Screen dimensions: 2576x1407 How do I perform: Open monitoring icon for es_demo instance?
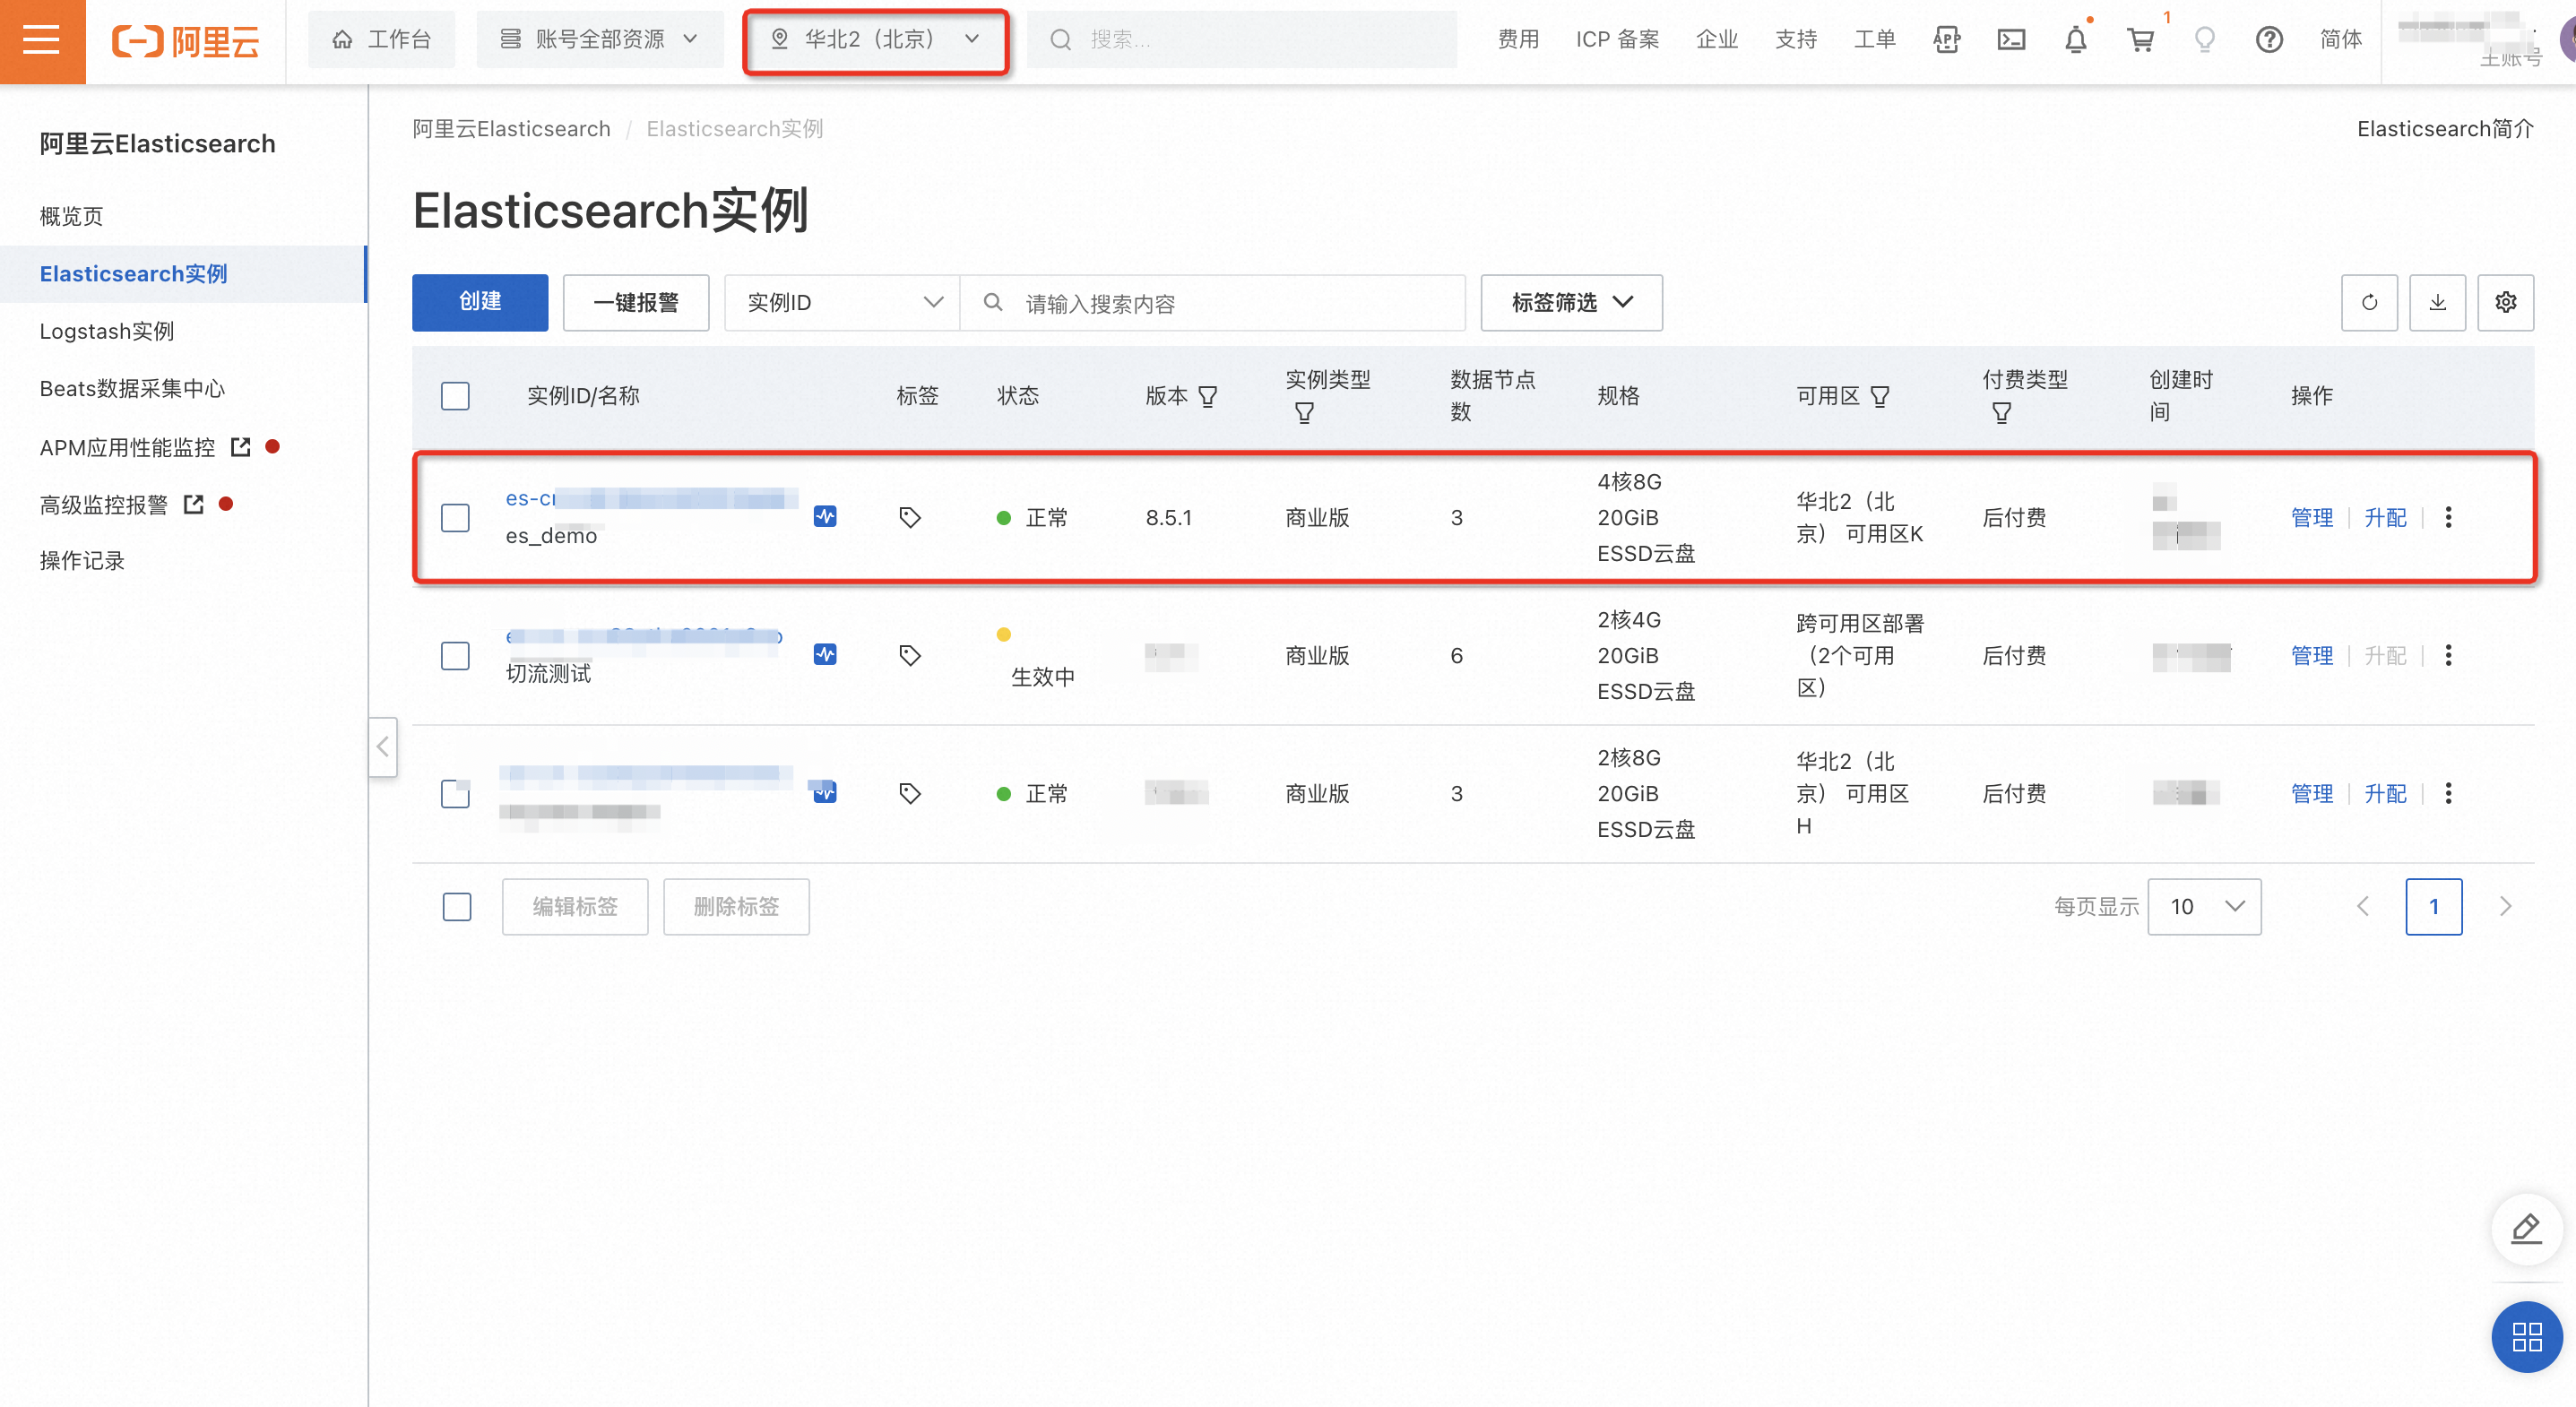pos(825,516)
